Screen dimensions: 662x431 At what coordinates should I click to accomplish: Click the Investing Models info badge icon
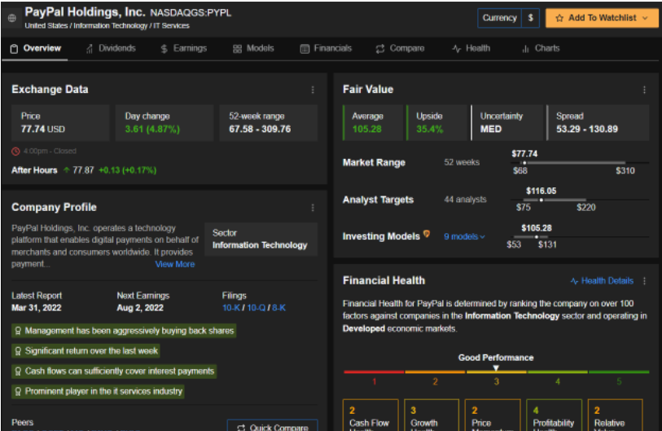[427, 235]
